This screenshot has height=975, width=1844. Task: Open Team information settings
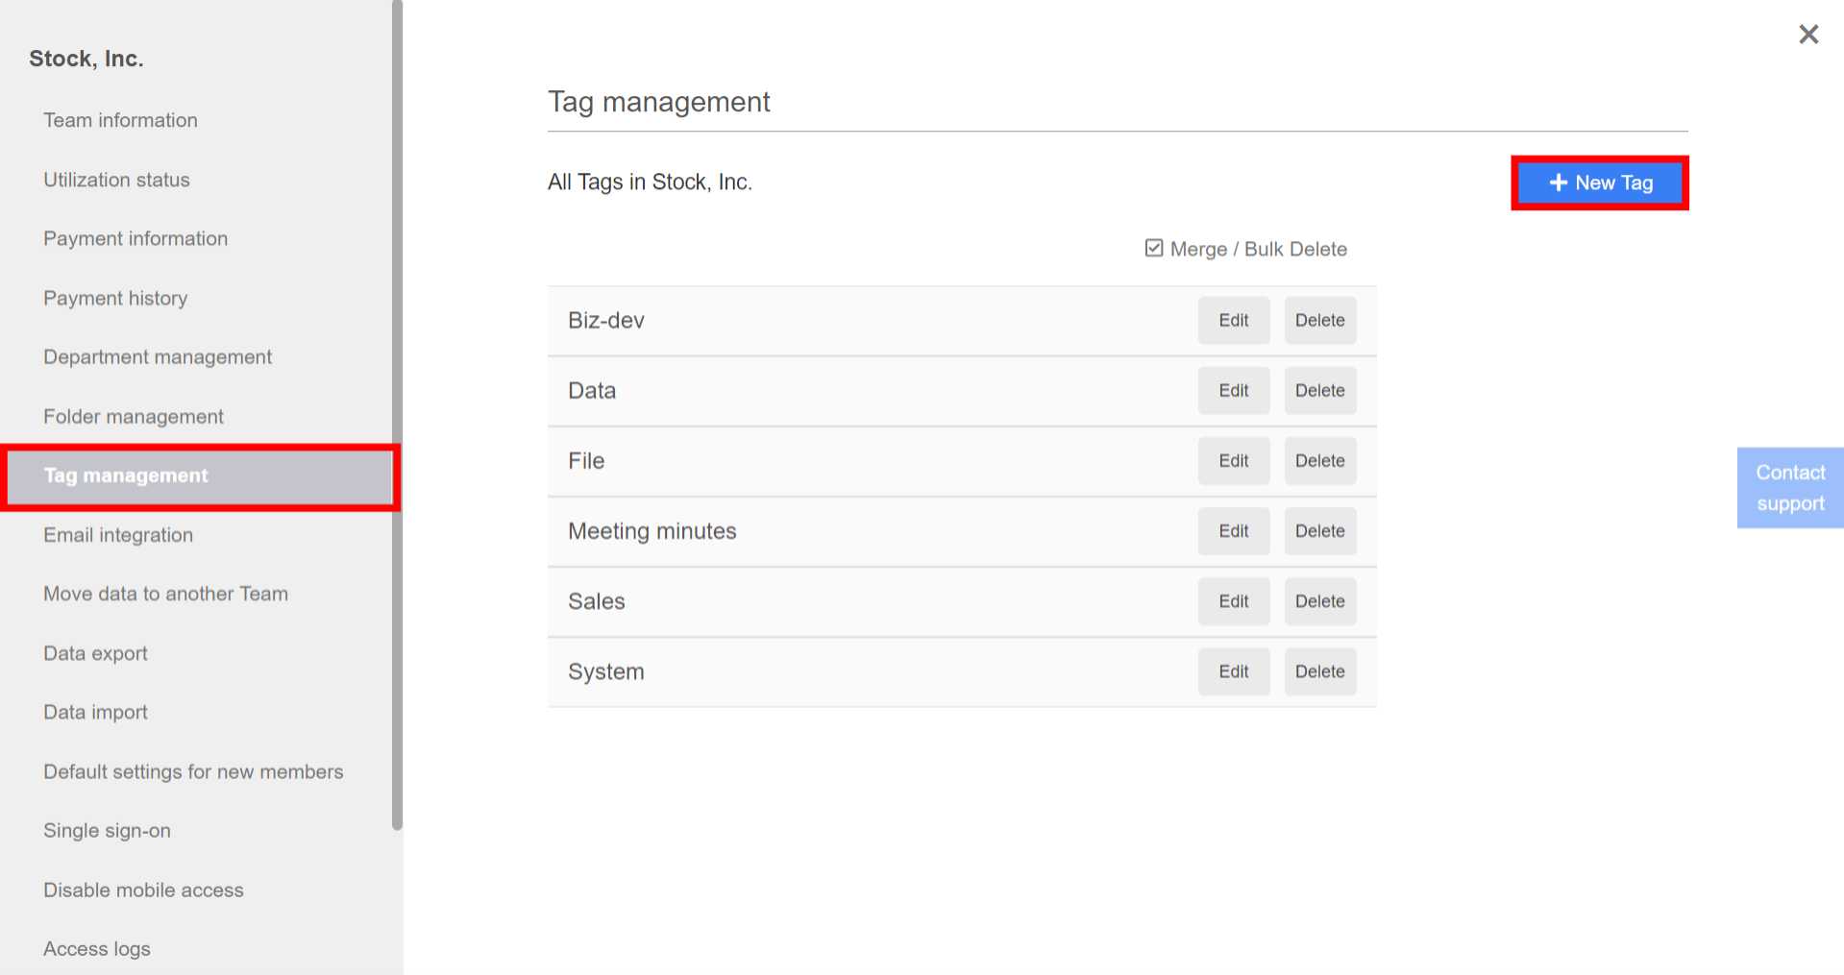[120, 119]
